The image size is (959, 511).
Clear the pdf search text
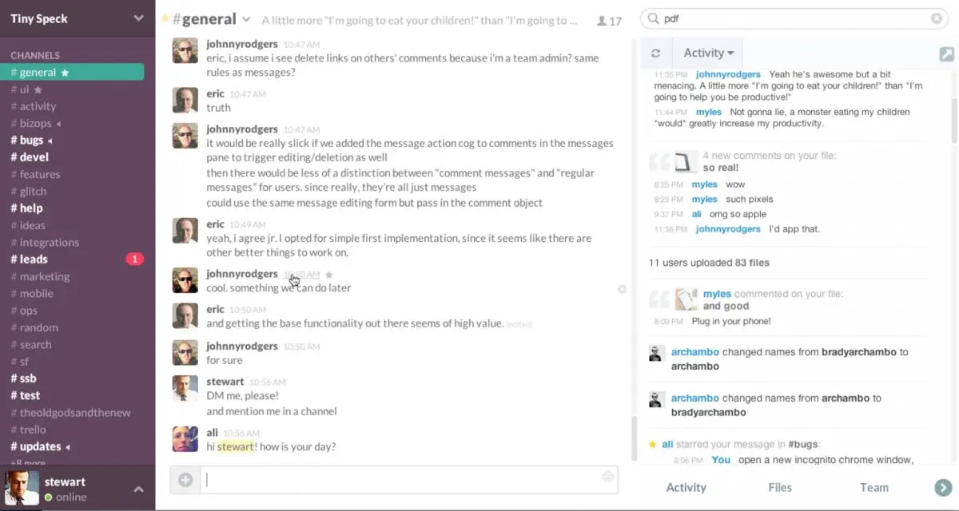coord(937,18)
